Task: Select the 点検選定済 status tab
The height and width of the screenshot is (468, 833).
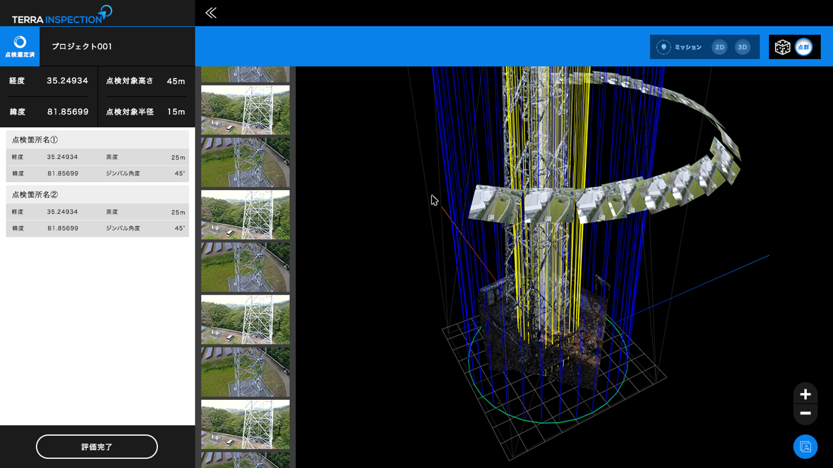Action: point(20,46)
